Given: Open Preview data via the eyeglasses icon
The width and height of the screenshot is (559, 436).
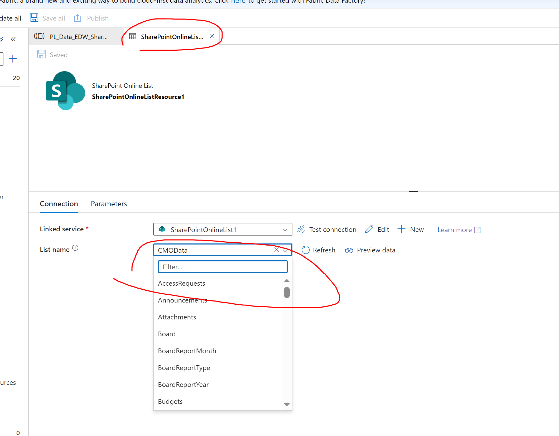Looking at the screenshot, I should click(349, 250).
